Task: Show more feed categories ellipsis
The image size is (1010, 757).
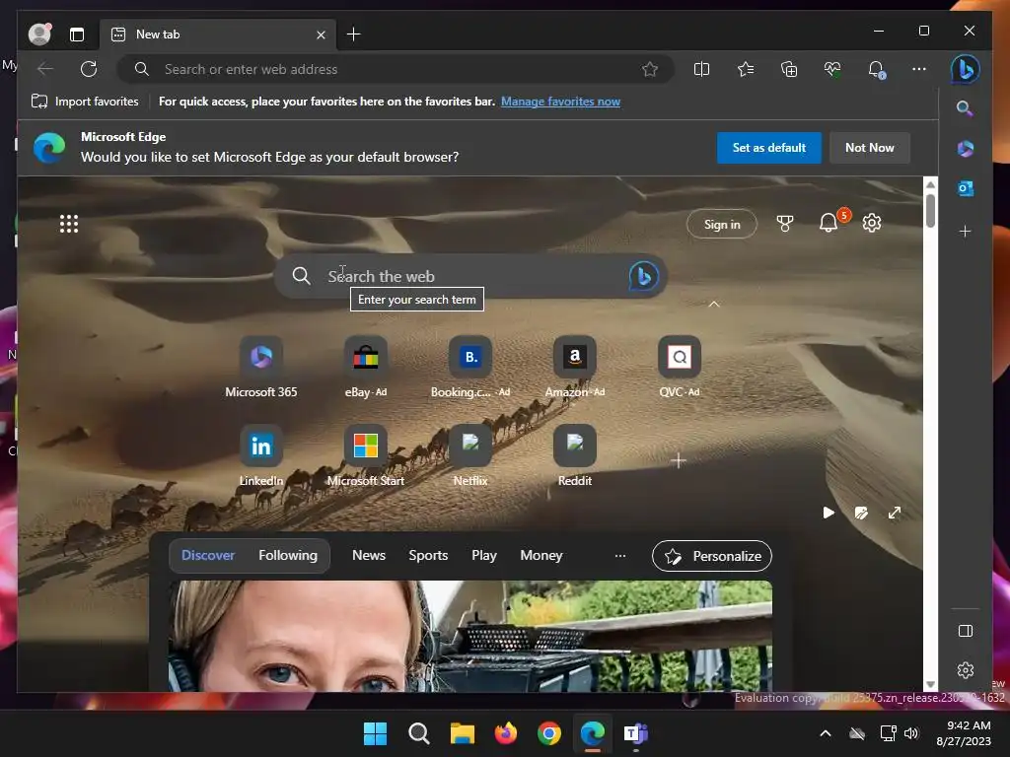Action: click(x=620, y=556)
